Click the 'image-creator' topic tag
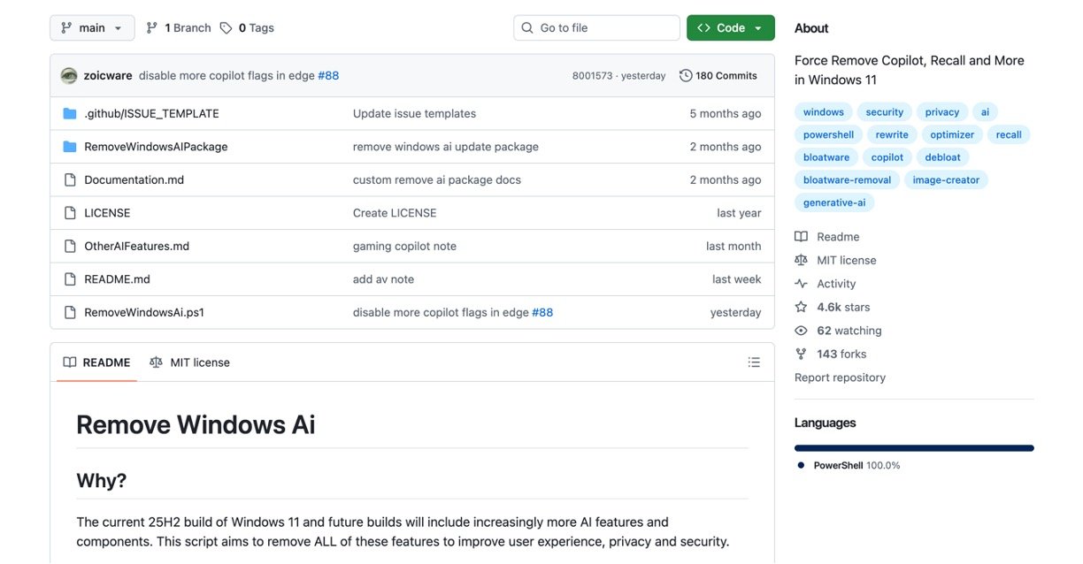Image resolution: width=1083 pixels, height=564 pixels. (946, 179)
